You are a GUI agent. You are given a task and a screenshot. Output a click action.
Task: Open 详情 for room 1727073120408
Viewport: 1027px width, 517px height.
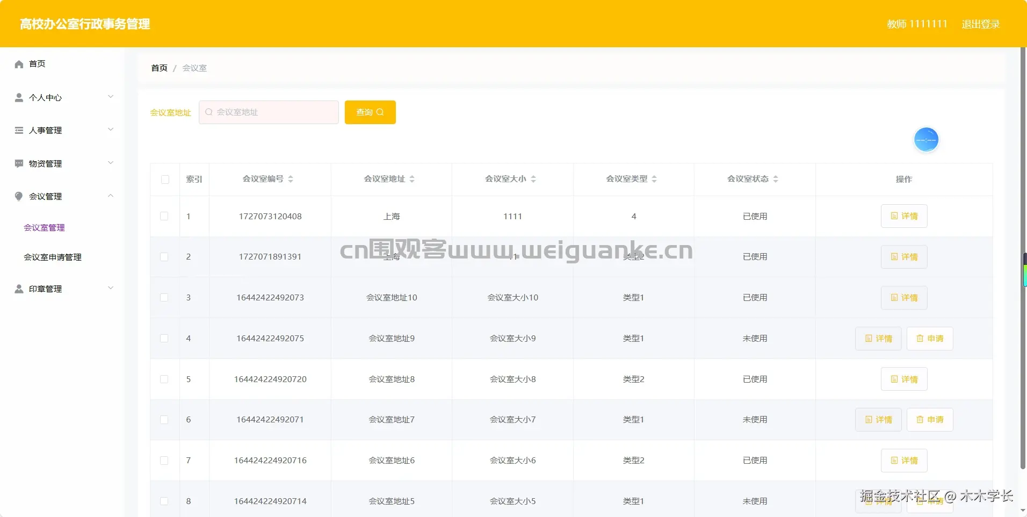(x=904, y=216)
